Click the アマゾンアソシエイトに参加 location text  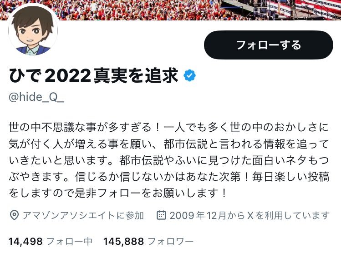(x=83, y=215)
